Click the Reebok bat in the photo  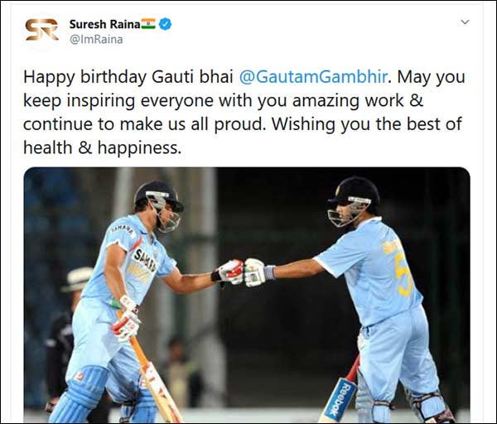[340, 394]
